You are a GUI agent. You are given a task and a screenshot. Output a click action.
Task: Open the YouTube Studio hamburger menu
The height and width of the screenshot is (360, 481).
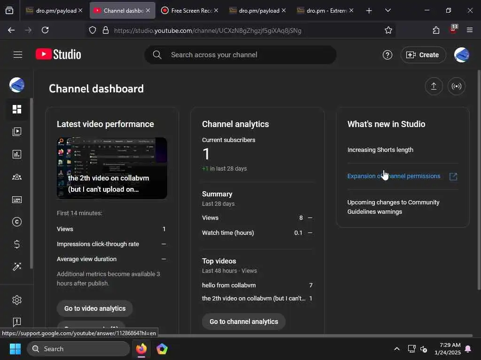point(18,55)
